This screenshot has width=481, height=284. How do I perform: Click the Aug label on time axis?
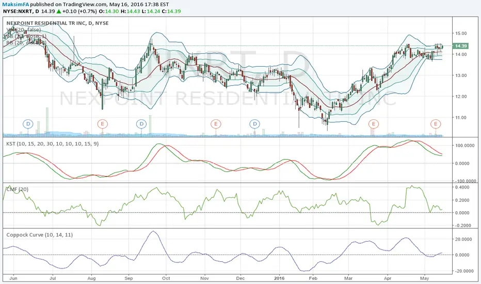pos(91,278)
